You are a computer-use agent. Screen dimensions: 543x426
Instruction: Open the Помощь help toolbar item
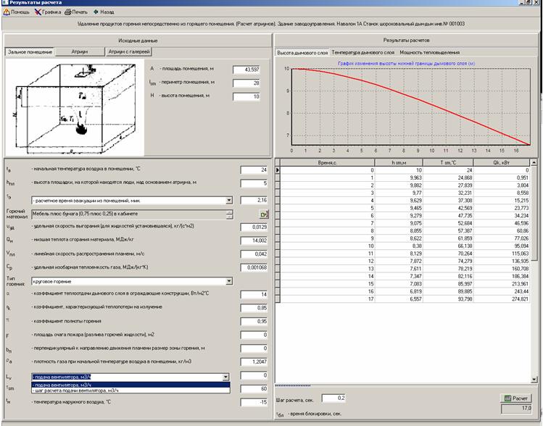pyautogui.click(x=16, y=12)
